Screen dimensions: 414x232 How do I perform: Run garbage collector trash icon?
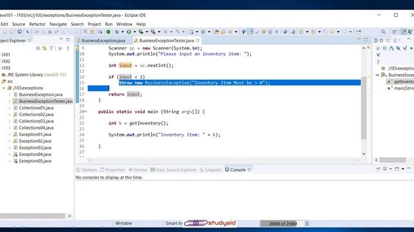point(307,224)
